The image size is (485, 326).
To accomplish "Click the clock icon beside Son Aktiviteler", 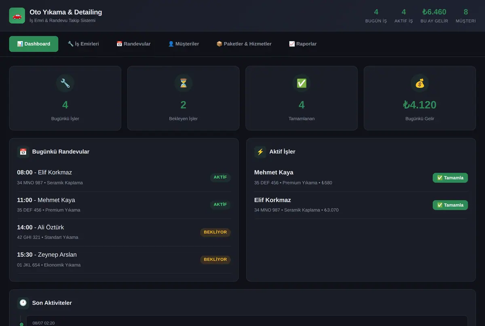I will [23, 303].
